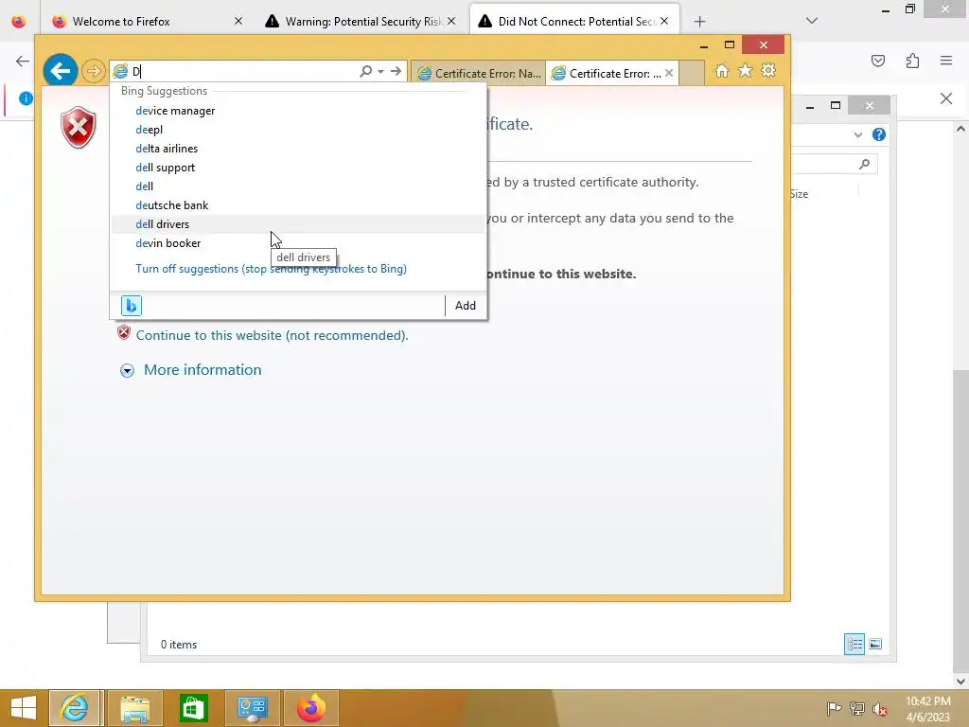Open Firefox list all tabs chevron

click(812, 21)
